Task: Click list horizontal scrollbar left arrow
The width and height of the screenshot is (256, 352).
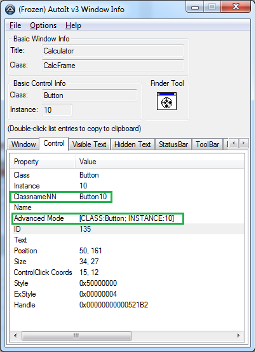Action: point(15,336)
